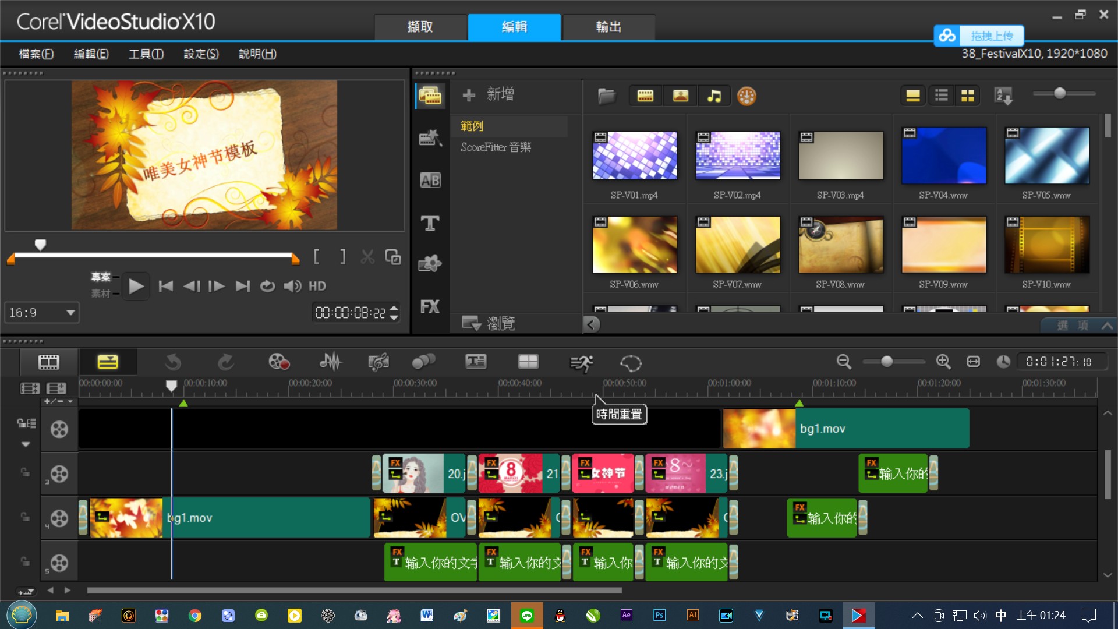The height and width of the screenshot is (629, 1118).
Task: Open the 16:9 aspect ratio dropdown
Action: click(42, 313)
